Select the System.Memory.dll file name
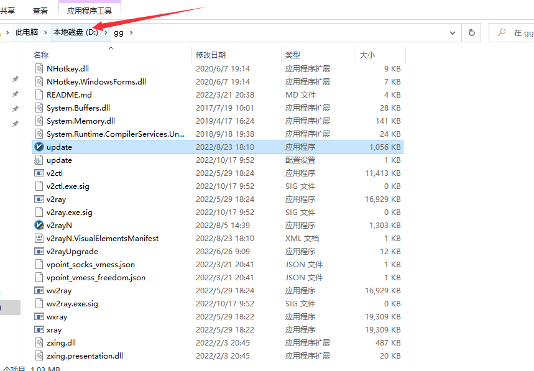The image size is (534, 371). point(81,121)
